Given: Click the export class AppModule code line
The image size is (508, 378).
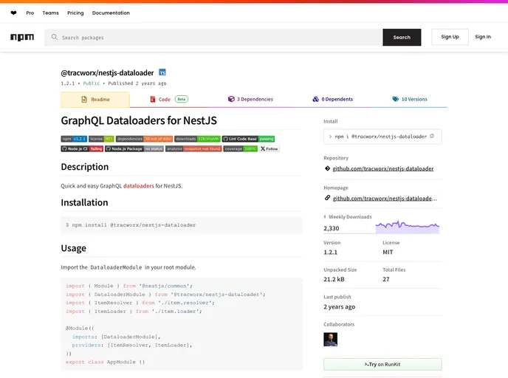Looking at the screenshot, I should (106, 362).
